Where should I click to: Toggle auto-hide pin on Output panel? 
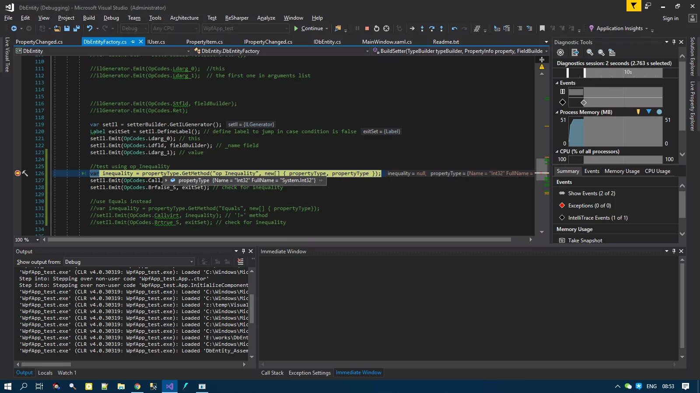coord(243,251)
